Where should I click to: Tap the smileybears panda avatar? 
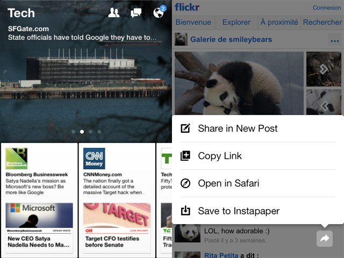[x=181, y=39]
